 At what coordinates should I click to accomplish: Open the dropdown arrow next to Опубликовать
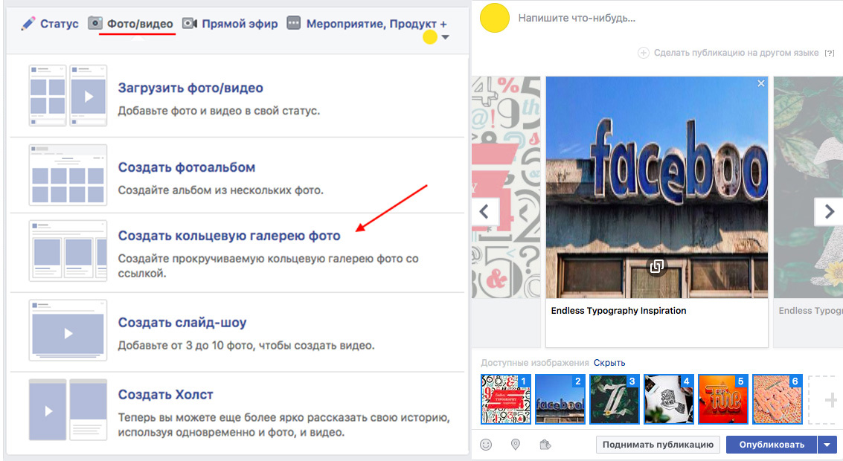(827, 445)
